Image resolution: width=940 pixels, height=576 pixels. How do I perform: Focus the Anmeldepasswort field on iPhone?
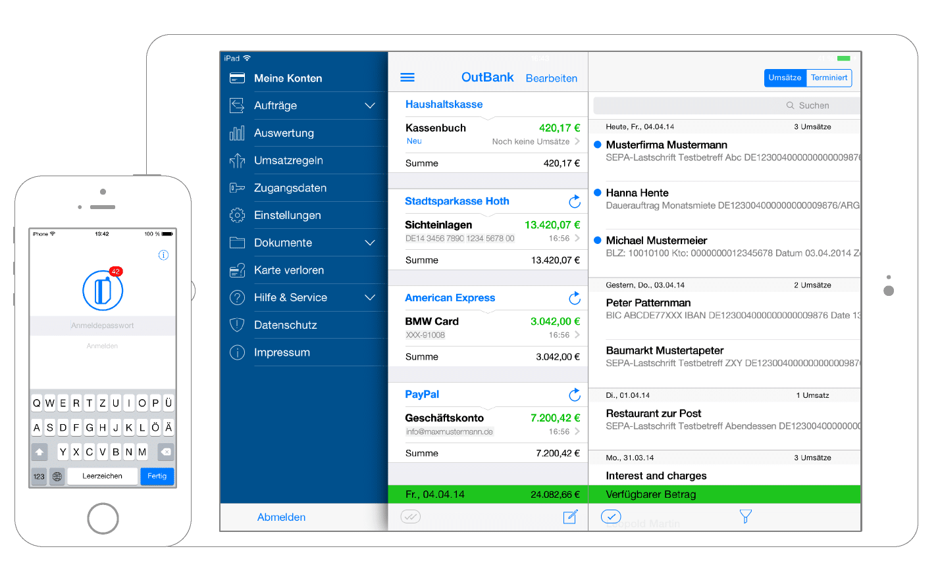103,325
